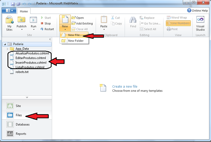Select robots.txt in the file tree
211x142 pixels.
(x=22, y=72)
